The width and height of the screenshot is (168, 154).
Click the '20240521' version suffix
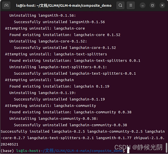pyautogui.click(x=10, y=144)
